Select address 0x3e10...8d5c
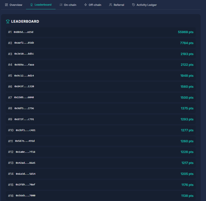The width and height of the screenshot is (206, 201). point(24,54)
